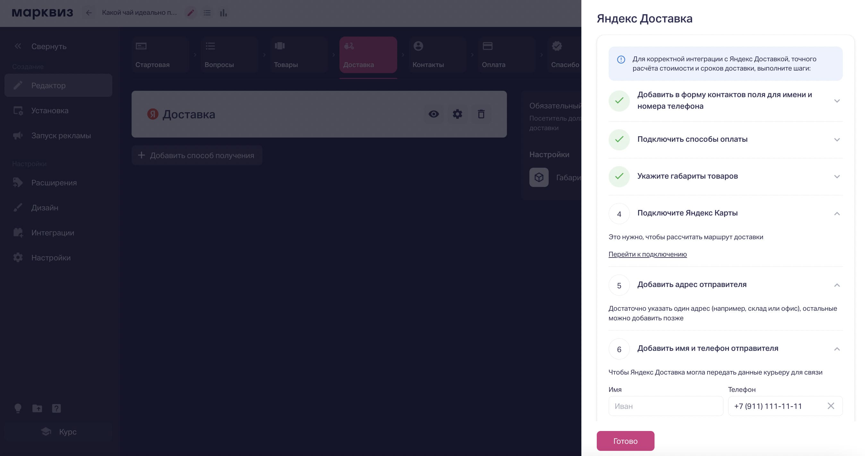Open the statistics bar chart icon
865x456 pixels.
tap(223, 13)
